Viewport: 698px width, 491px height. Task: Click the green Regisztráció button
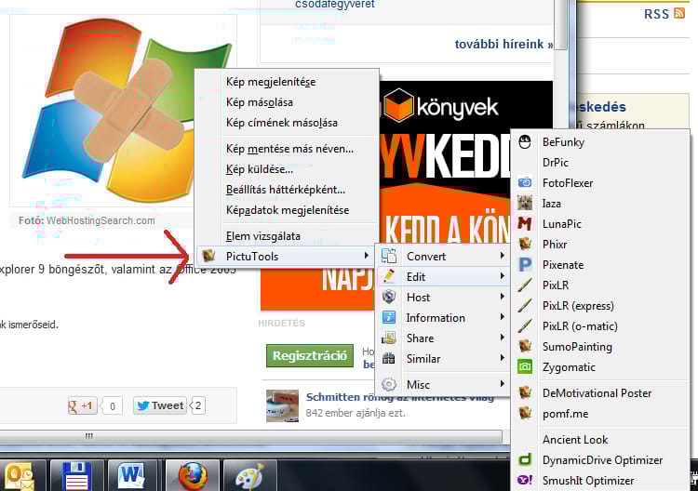pyautogui.click(x=310, y=356)
